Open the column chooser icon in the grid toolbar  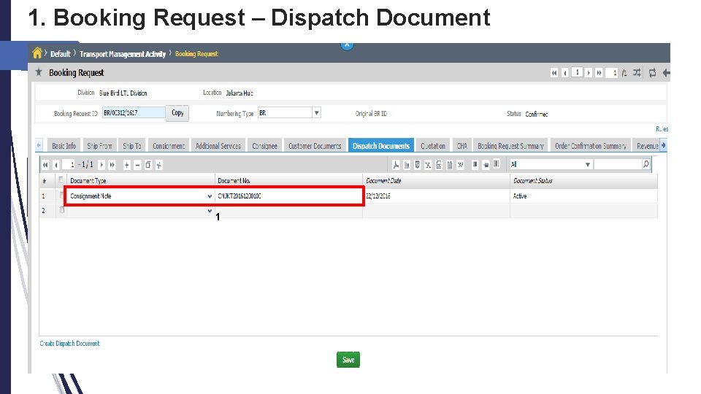(x=497, y=164)
